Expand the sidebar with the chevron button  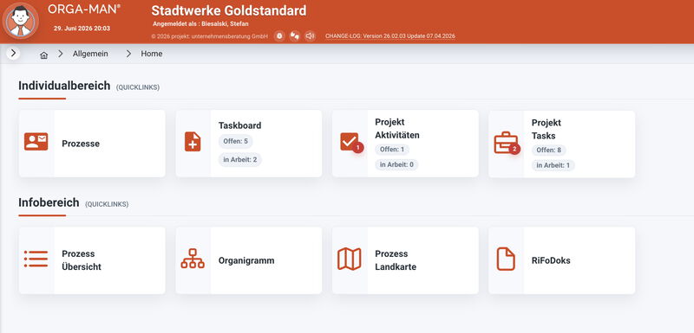click(x=13, y=54)
